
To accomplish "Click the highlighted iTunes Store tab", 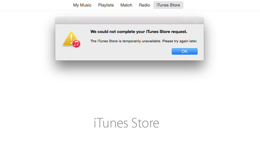I will 168,5.
